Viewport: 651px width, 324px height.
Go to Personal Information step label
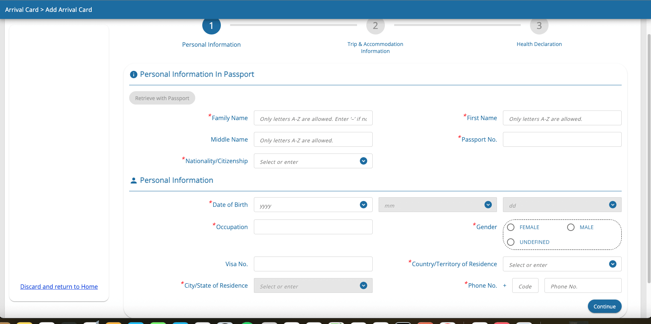[212, 44]
